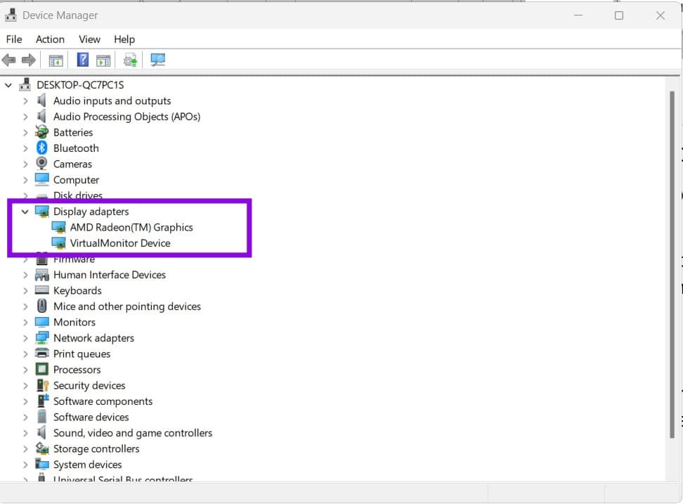Expand the Keyboards node chevron
This screenshot has width=683, height=504.
pyautogui.click(x=25, y=290)
